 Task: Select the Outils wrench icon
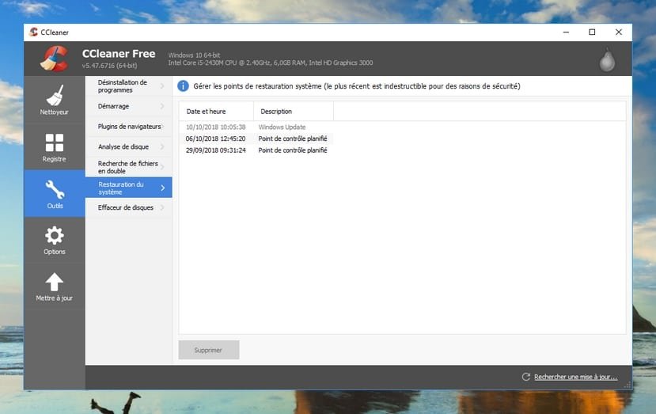click(x=55, y=193)
